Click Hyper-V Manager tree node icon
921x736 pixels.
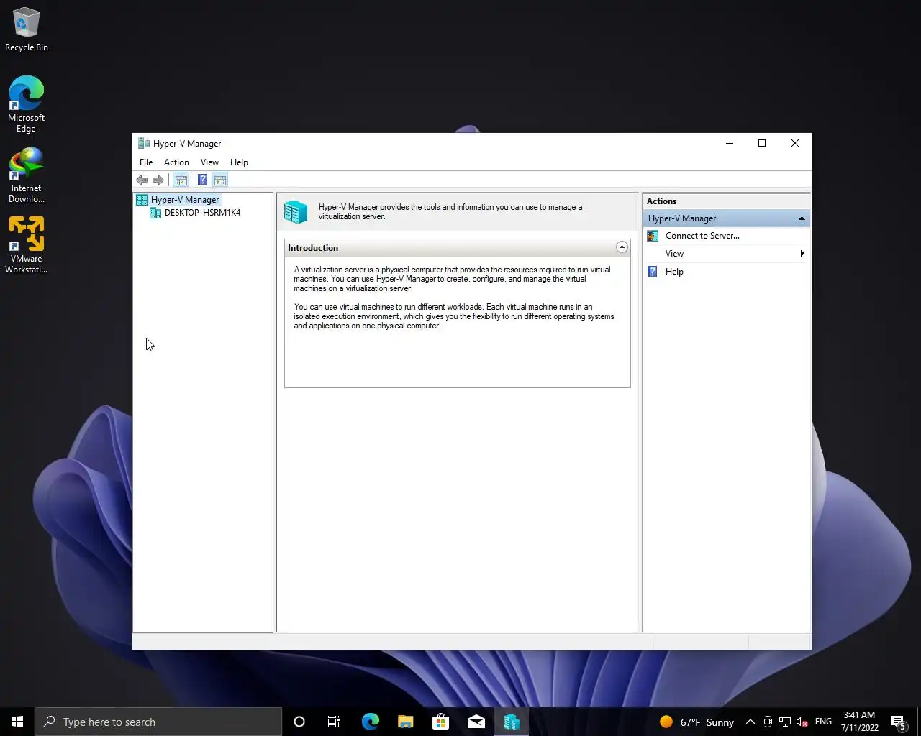click(142, 200)
